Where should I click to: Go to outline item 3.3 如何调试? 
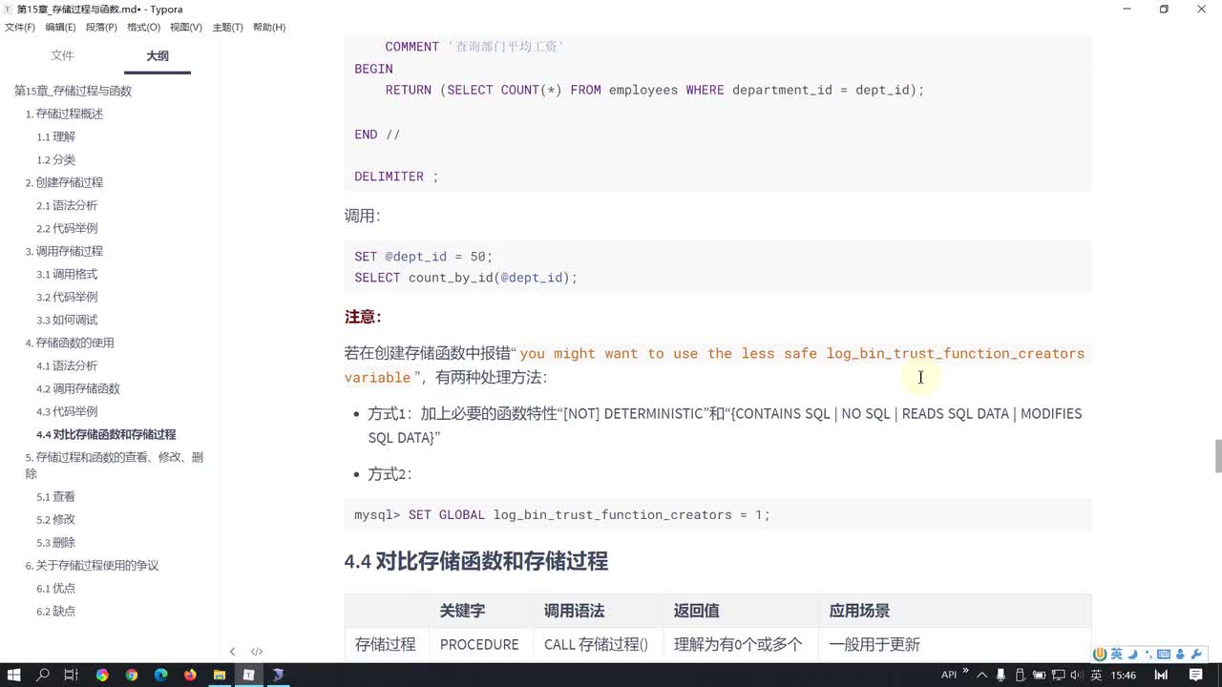[x=67, y=320]
